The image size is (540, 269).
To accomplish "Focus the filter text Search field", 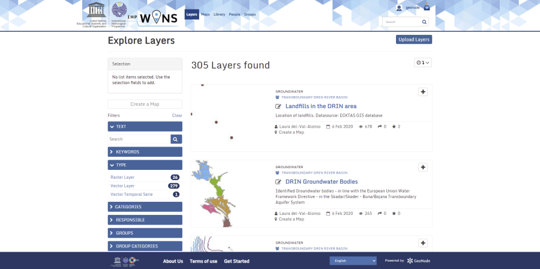I will coord(139,139).
